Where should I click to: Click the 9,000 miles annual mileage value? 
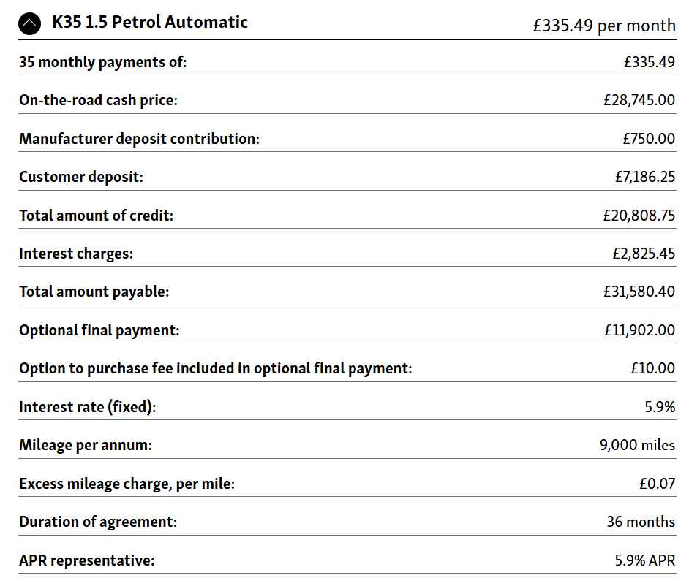tap(637, 445)
